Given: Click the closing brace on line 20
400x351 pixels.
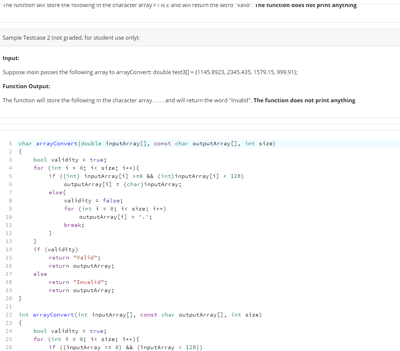Looking at the screenshot, I should click(21, 298).
